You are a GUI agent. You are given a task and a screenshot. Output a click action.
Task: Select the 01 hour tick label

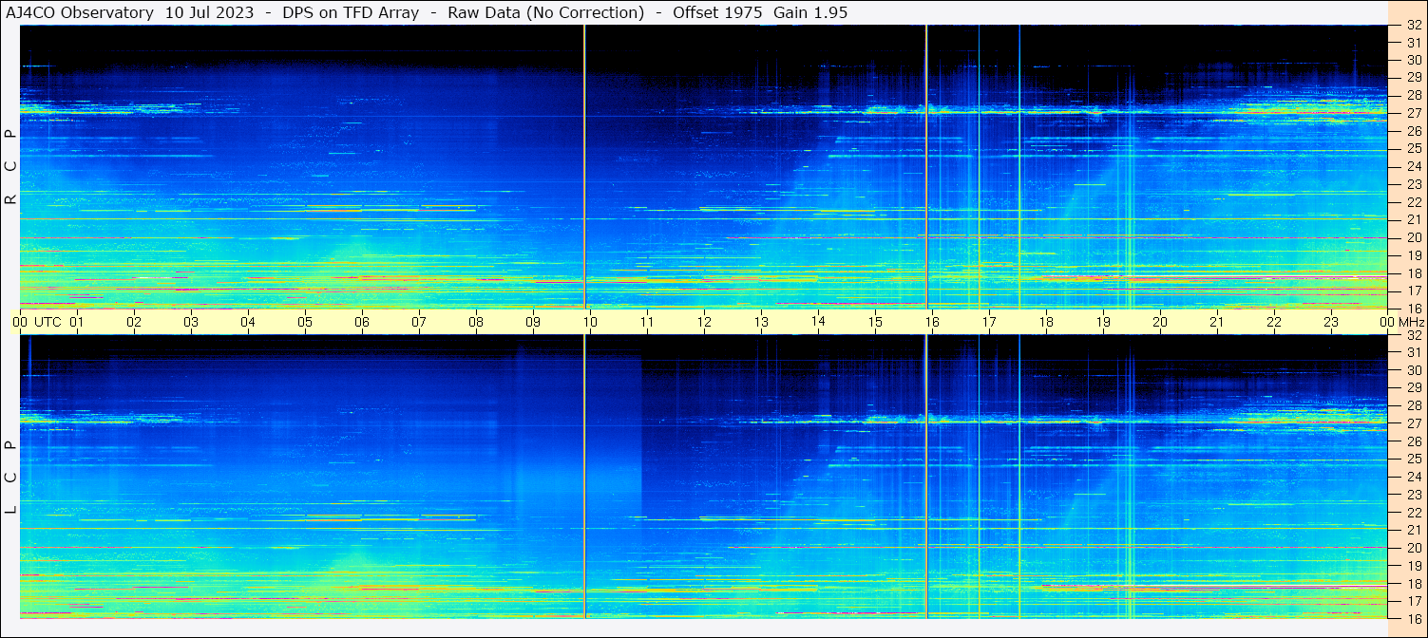[77, 322]
